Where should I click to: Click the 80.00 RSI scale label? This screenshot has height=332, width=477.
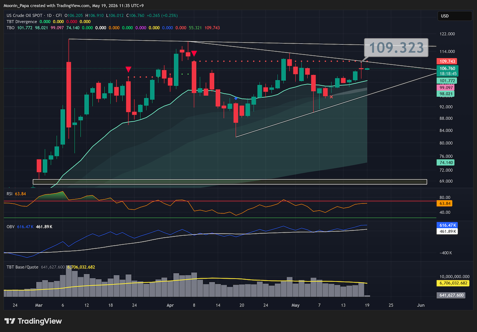point(444,197)
